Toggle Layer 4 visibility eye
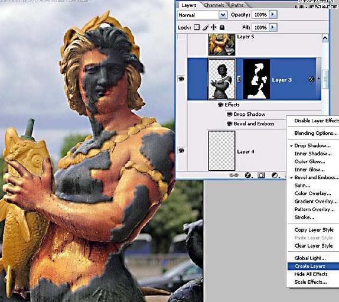Screen dimensions: 339x302 [181, 150]
